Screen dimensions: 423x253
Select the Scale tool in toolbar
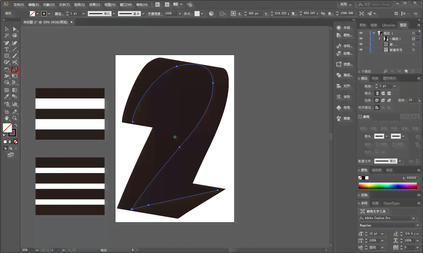pyautogui.click(x=15, y=70)
